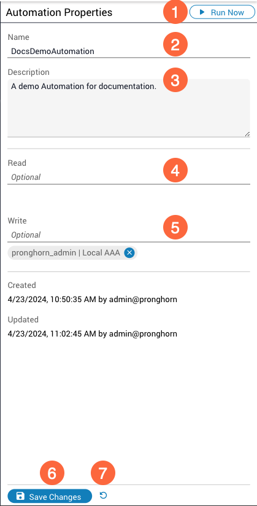This screenshot has width=257, height=506.
Task: Click the play triangle icon in Run Now
Action: pos(202,12)
